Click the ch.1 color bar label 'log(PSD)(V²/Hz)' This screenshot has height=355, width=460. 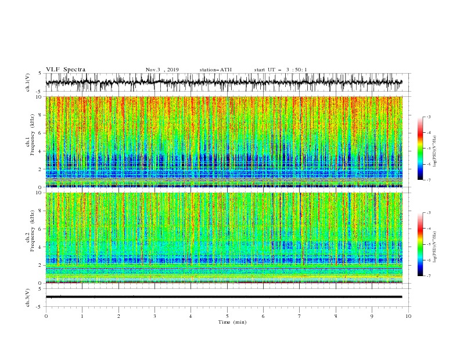(435, 151)
